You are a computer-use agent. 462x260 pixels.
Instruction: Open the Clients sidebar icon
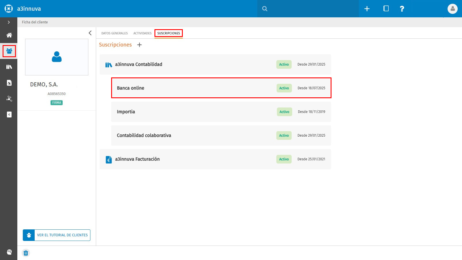9,51
